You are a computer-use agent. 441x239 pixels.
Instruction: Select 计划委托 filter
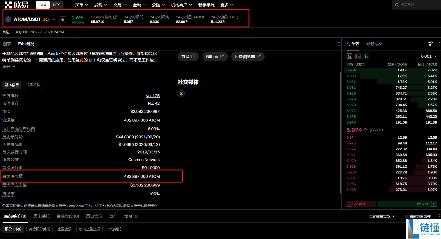pos(114,229)
